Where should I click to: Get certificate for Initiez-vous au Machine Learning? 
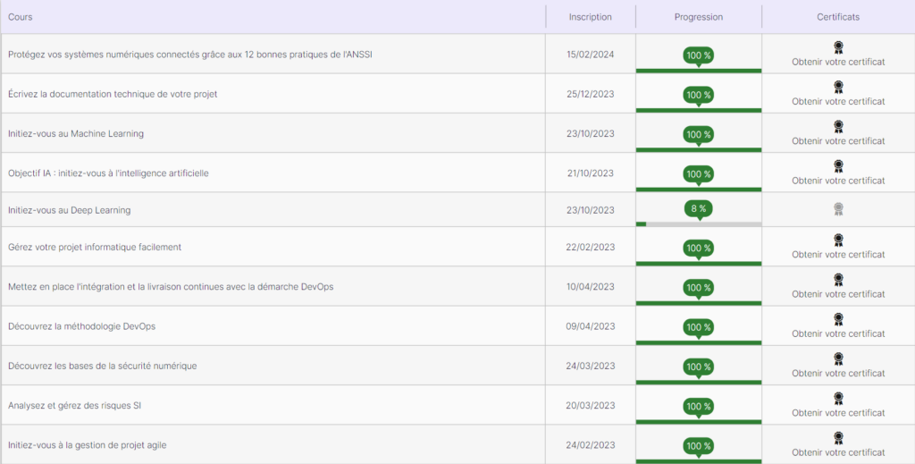[x=838, y=141]
